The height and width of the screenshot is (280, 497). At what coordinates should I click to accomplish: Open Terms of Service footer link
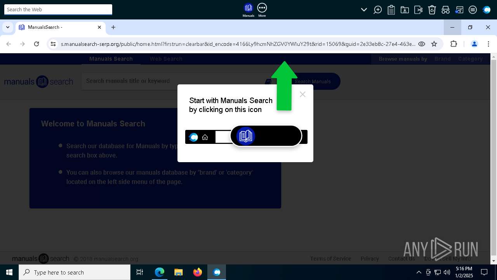point(330,259)
